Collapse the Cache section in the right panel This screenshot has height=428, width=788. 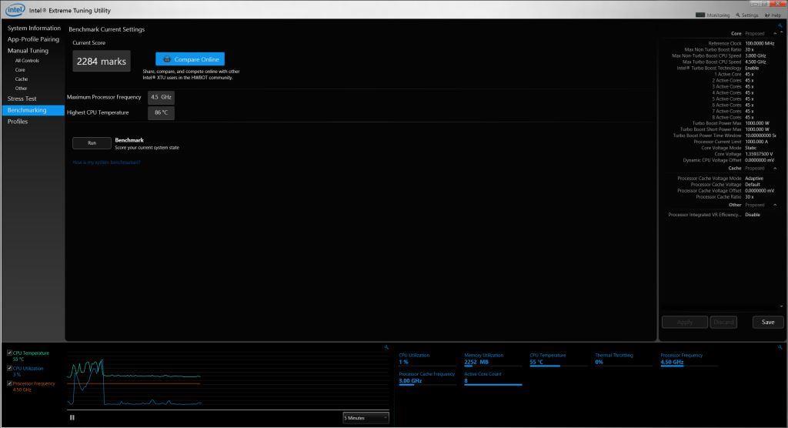coord(775,168)
